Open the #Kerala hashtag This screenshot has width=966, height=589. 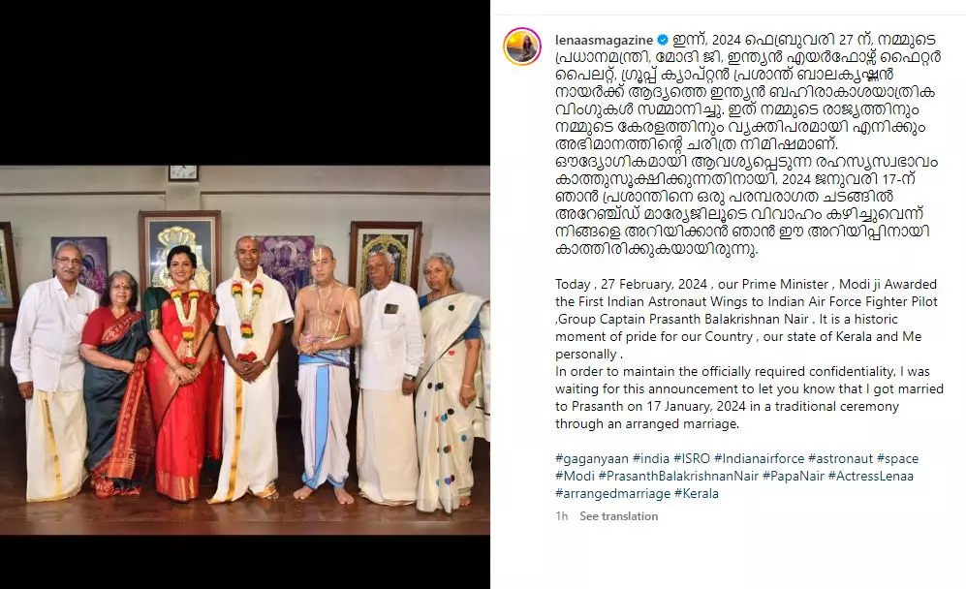[697, 493]
